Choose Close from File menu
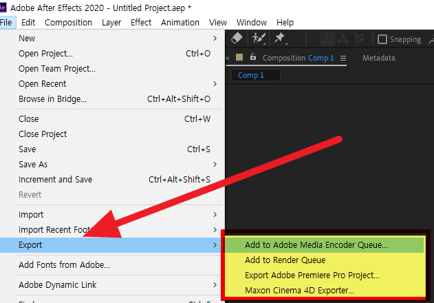Image resolution: width=434 pixels, height=303 pixels. click(x=112, y=119)
